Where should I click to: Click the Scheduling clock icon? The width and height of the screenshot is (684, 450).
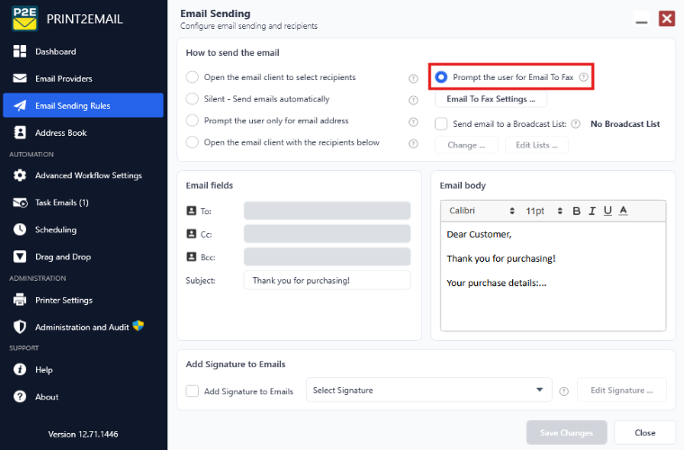(20, 229)
